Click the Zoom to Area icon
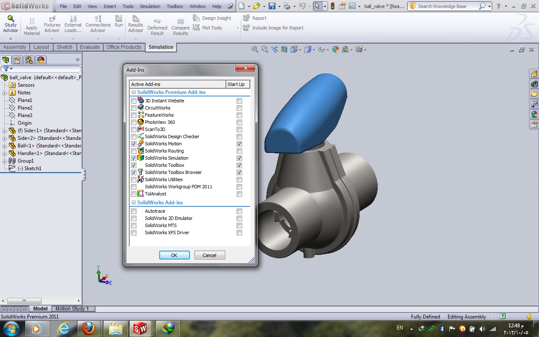 [264, 49]
